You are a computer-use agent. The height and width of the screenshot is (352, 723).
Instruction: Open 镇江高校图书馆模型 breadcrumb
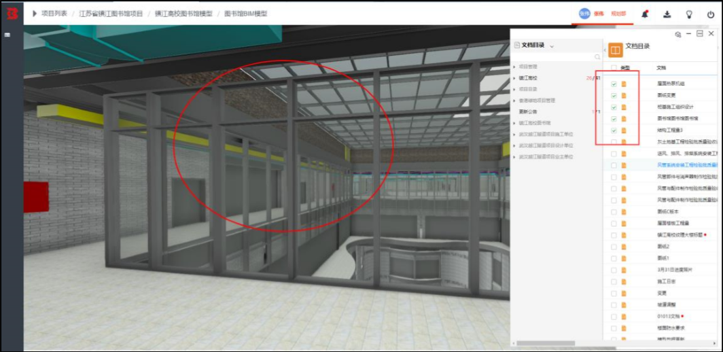(183, 14)
